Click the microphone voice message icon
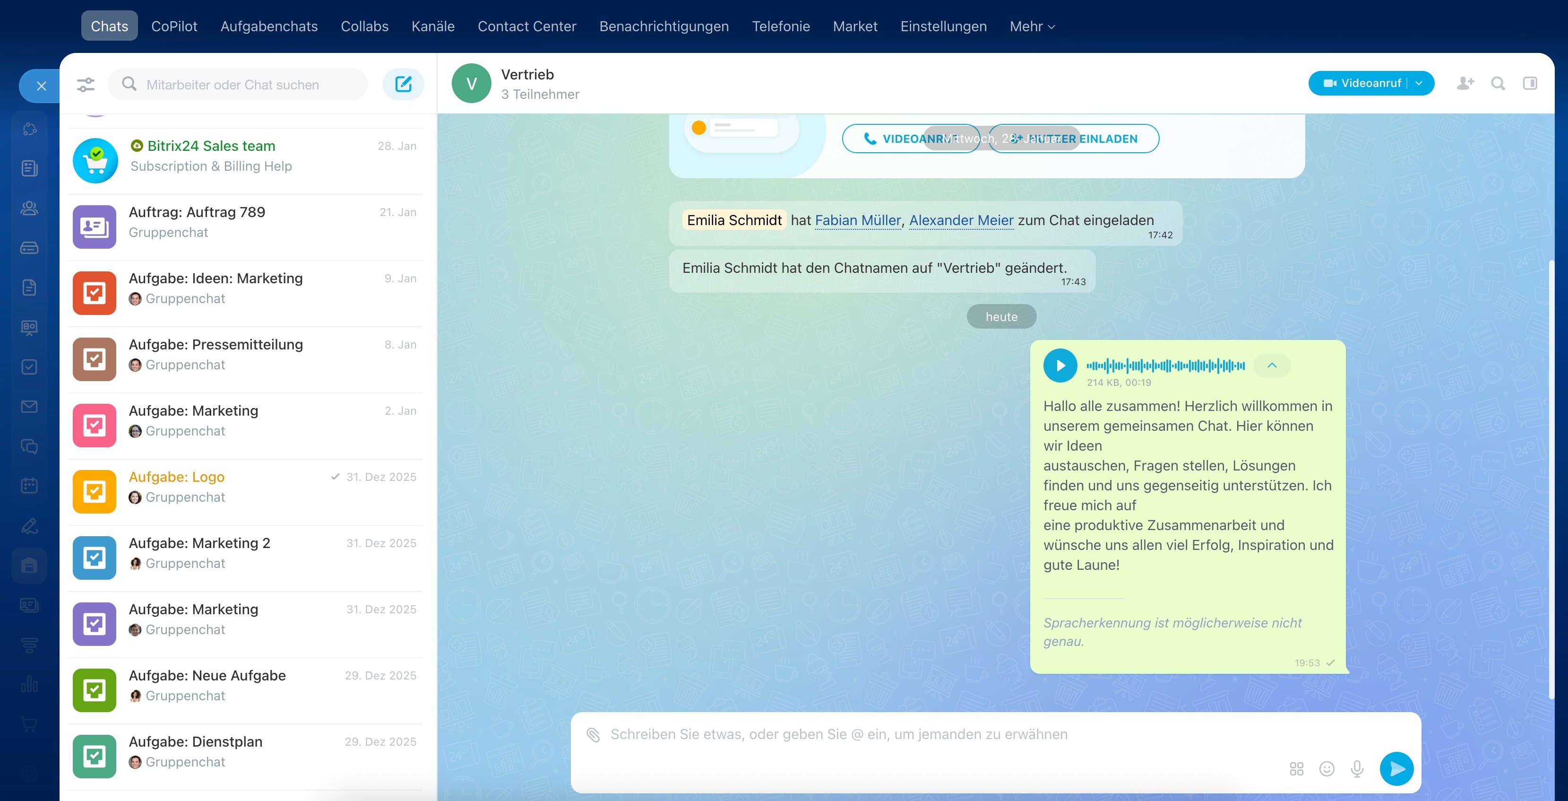1568x801 pixels. coord(1357,769)
